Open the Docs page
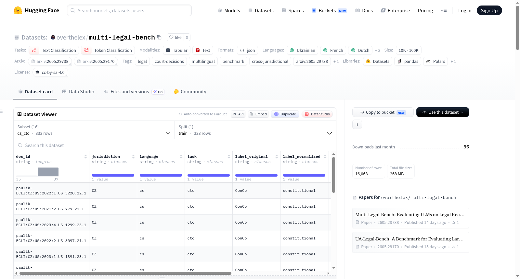This screenshot has width=520, height=279. click(364, 10)
